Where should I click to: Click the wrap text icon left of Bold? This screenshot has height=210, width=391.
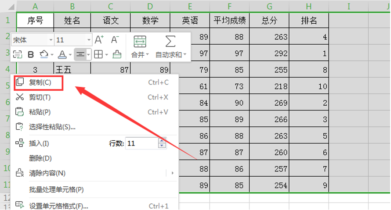tap(18, 54)
